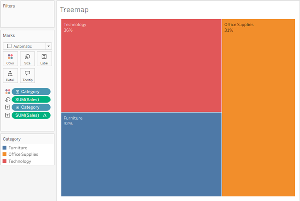Screen dimensions: 300x201
Task: Click size icon beside first SUM(Sales) pill
Action: [7, 100]
